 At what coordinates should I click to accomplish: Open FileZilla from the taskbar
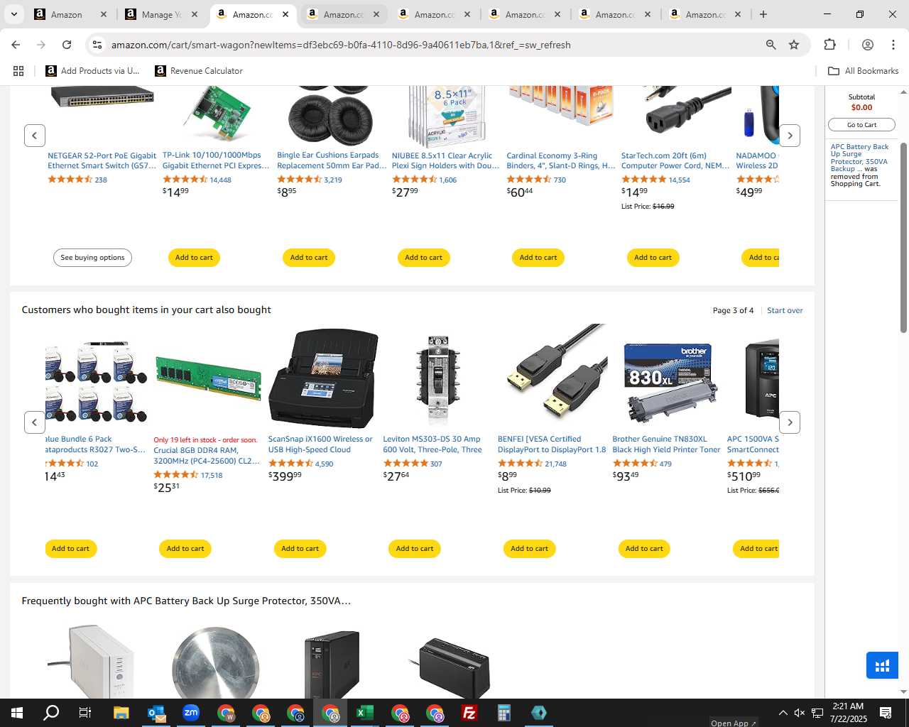pos(469,713)
